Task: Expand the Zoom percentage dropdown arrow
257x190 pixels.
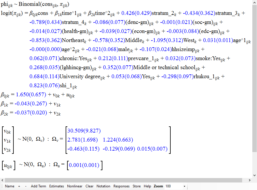Action: coord(184,186)
